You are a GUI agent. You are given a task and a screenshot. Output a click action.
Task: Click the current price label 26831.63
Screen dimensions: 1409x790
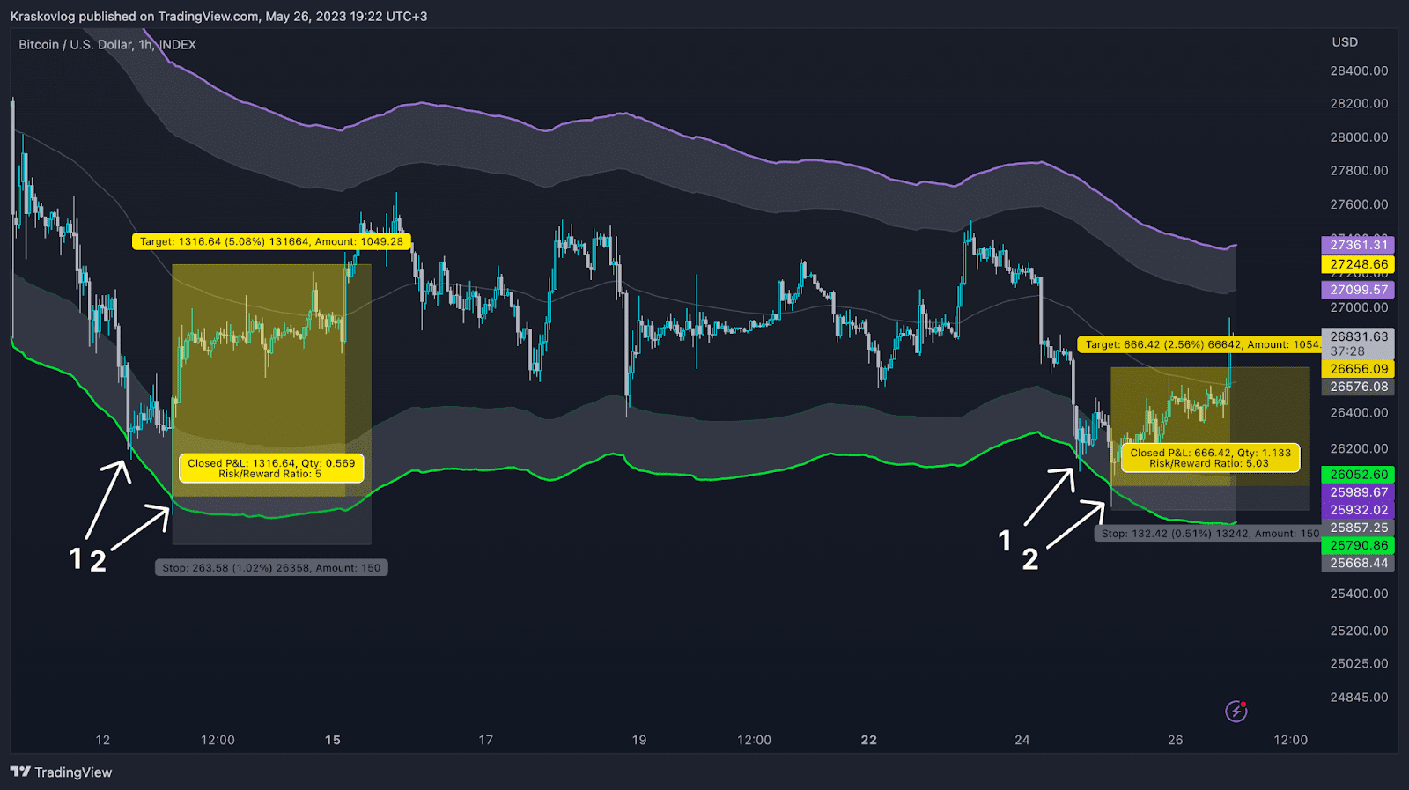tap(1358, 336)
